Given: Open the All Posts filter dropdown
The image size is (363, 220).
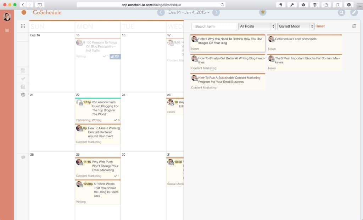Looking at the screenshot, I should (256, 26).
